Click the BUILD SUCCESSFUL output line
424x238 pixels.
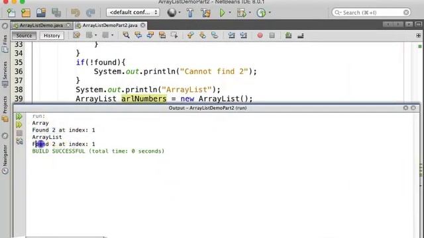pyautogui.click(x=98, y=151)
